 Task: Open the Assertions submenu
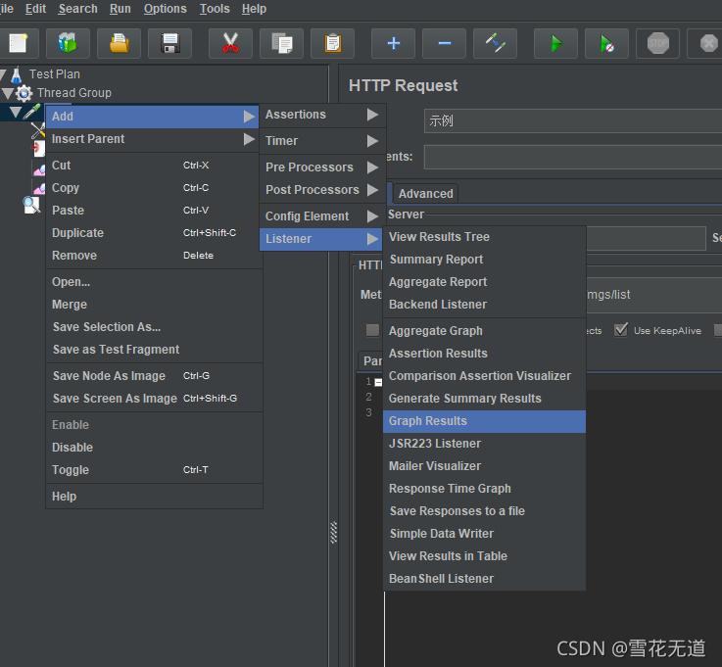point(322,115)
